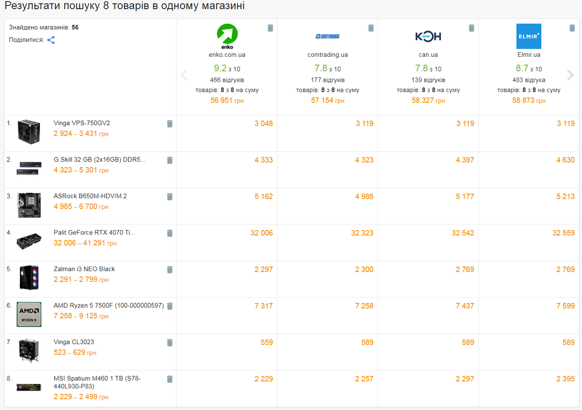Open the ELMIR blue store logo

coord(529,36)
